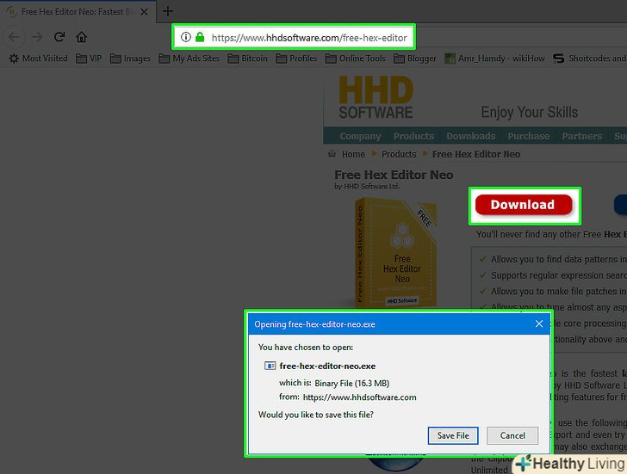Open the Purchase menu on HHD site

(528, 136)
